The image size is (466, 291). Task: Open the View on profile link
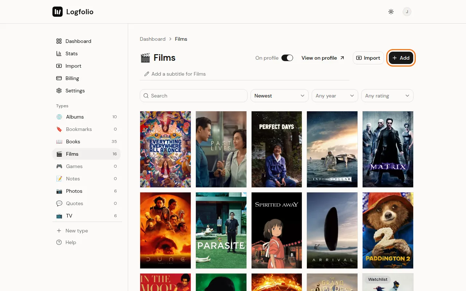pyautogui.click(x=323, y=58)
